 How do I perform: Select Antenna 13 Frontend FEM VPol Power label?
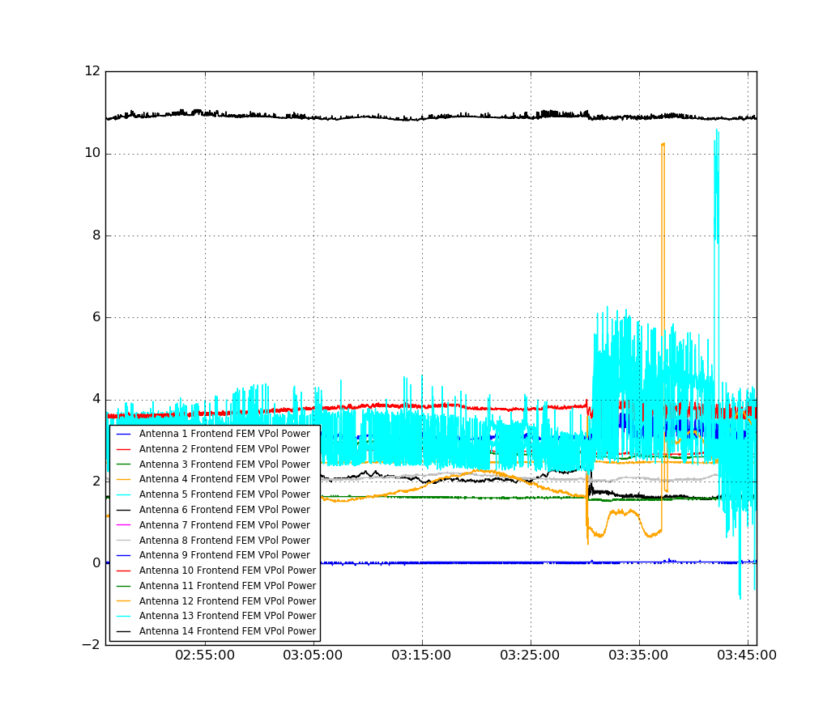(x=228, y=616)
